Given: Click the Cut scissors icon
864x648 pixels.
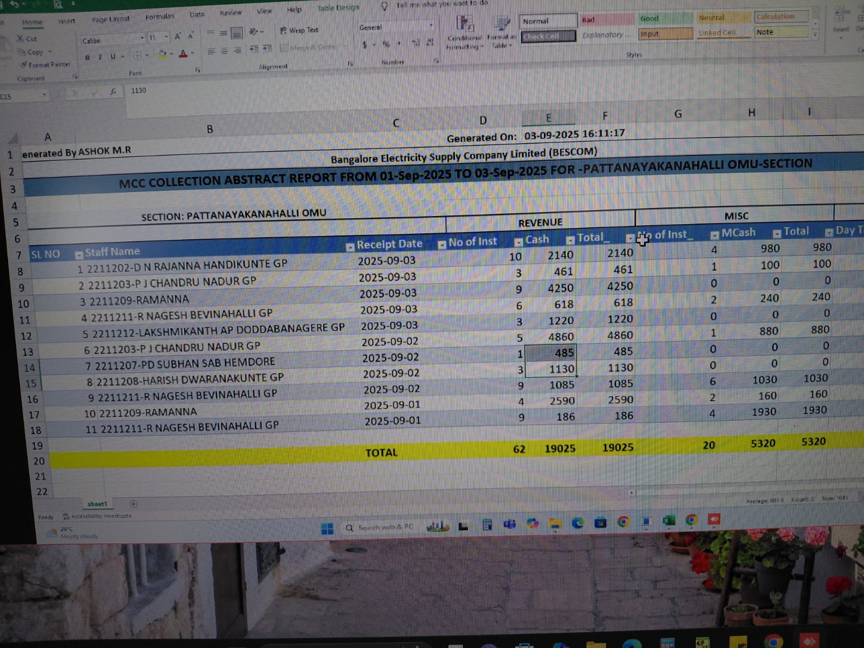Looking at the screenshot, I should (20, 38).
